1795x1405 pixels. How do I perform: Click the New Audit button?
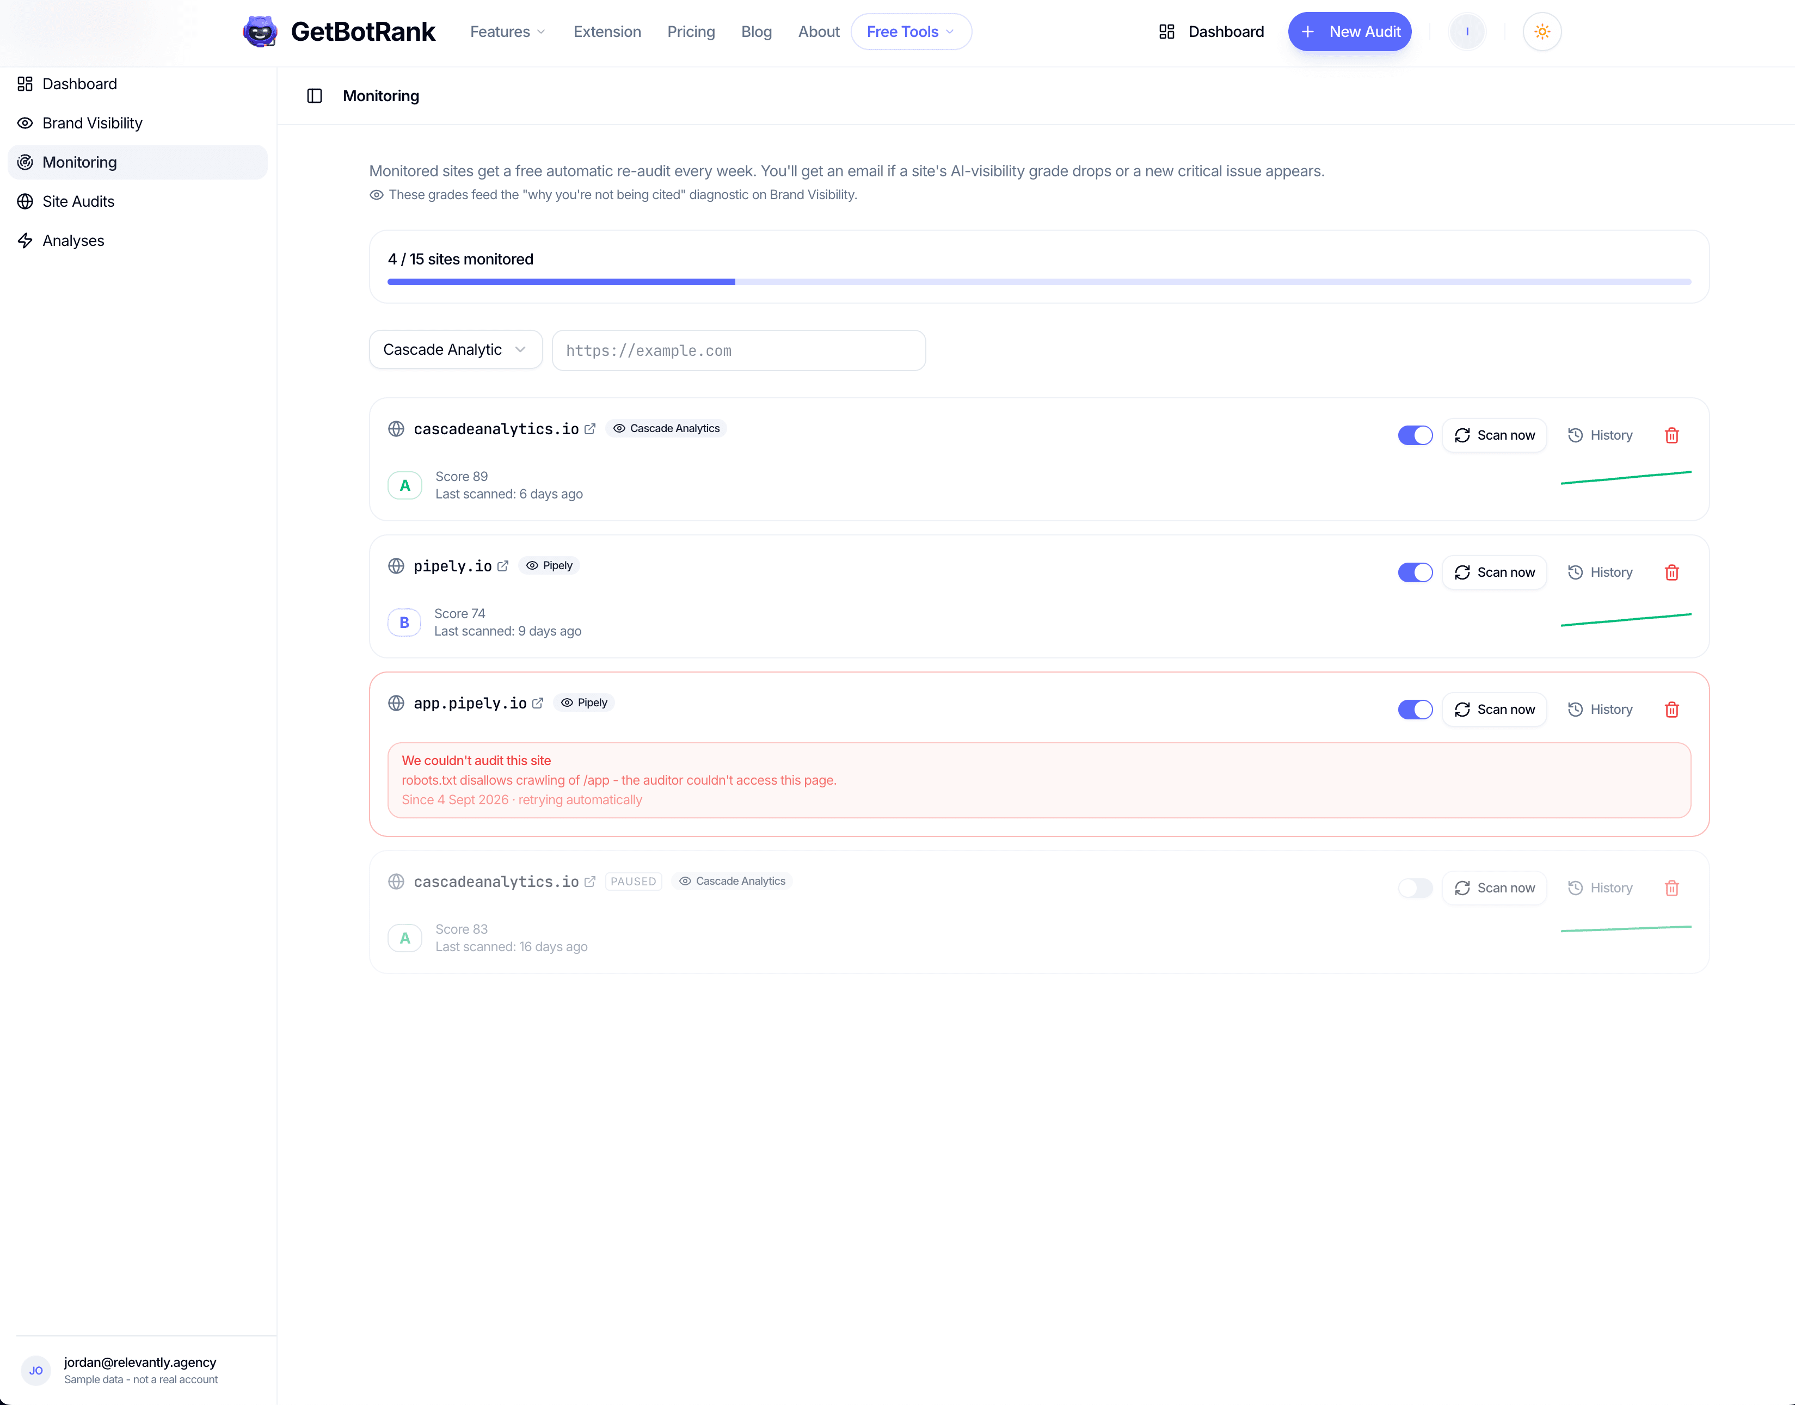coord(1349,32)
